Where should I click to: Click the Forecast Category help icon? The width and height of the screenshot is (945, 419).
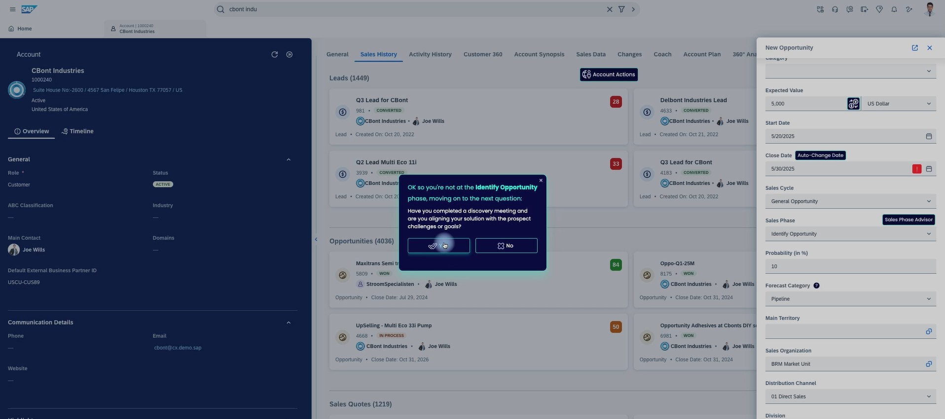(x=816, y=285)
